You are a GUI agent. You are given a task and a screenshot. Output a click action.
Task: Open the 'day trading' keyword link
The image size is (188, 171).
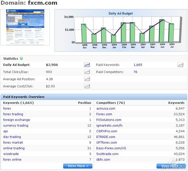(x=12, y=137)
